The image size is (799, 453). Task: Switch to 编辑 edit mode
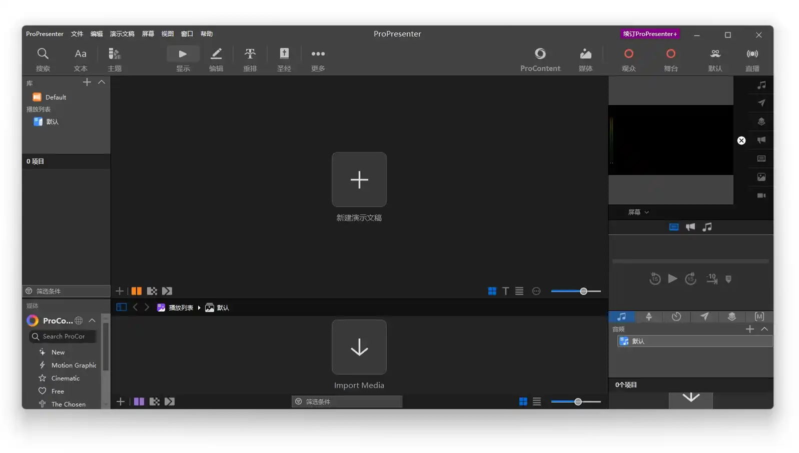pos(216,59)
